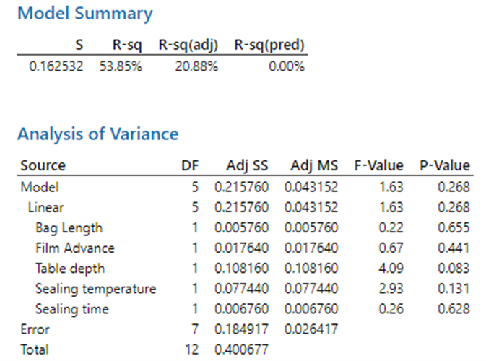Select the R-sq(pred) column header

[269, 45]
